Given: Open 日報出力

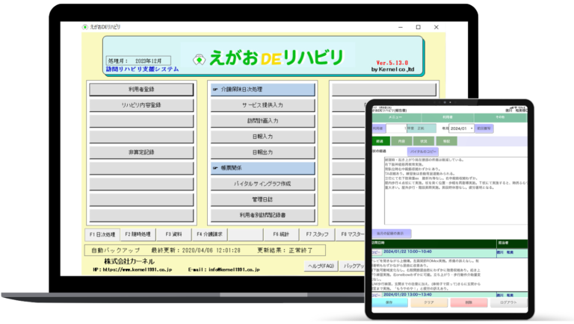Looking at the screenshot, I should point(263,152).
